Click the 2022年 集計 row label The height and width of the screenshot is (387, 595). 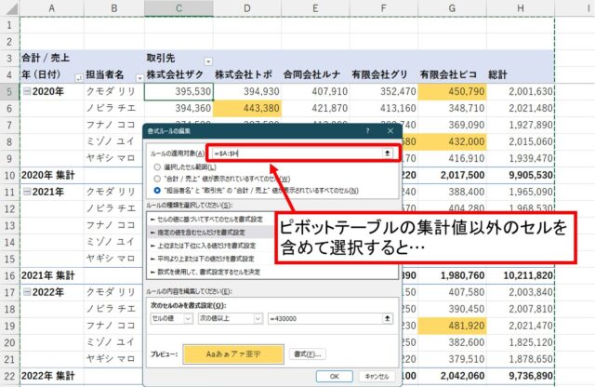(47, 376)
